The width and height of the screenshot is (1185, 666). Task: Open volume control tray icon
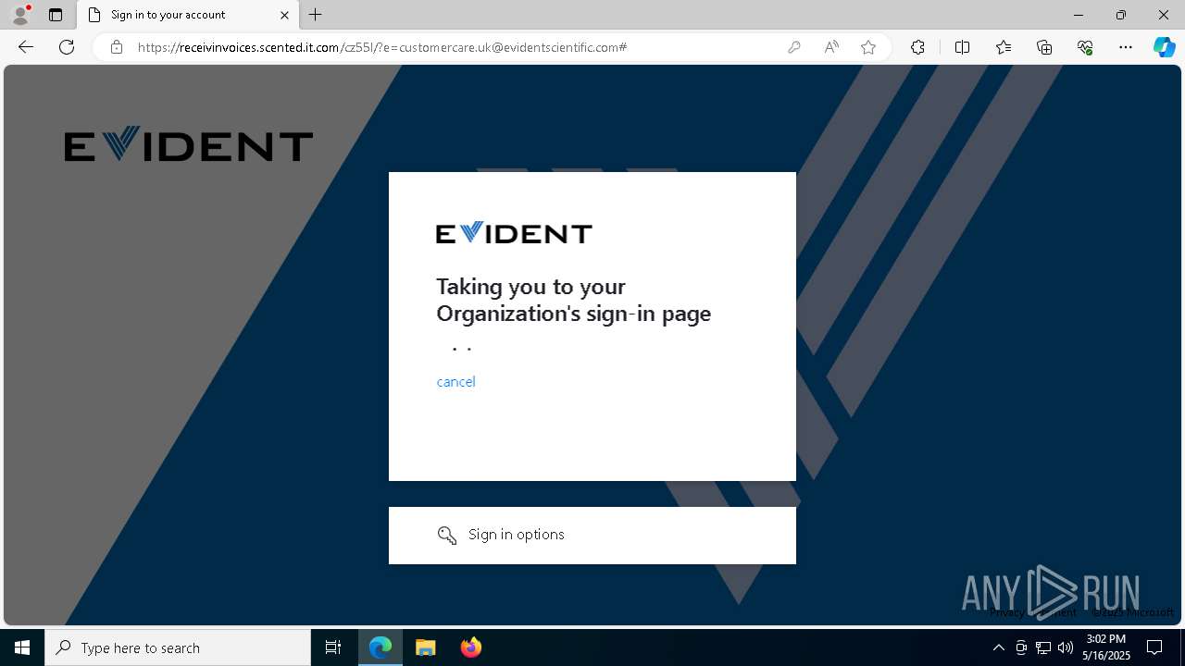pos(1066,647)
